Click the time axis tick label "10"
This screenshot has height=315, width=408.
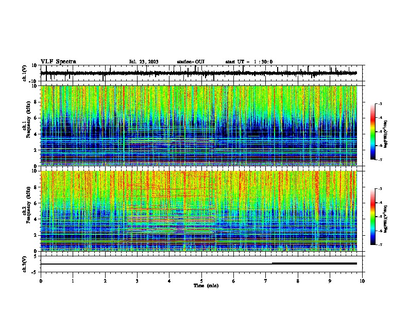click(x=362, y=281)
